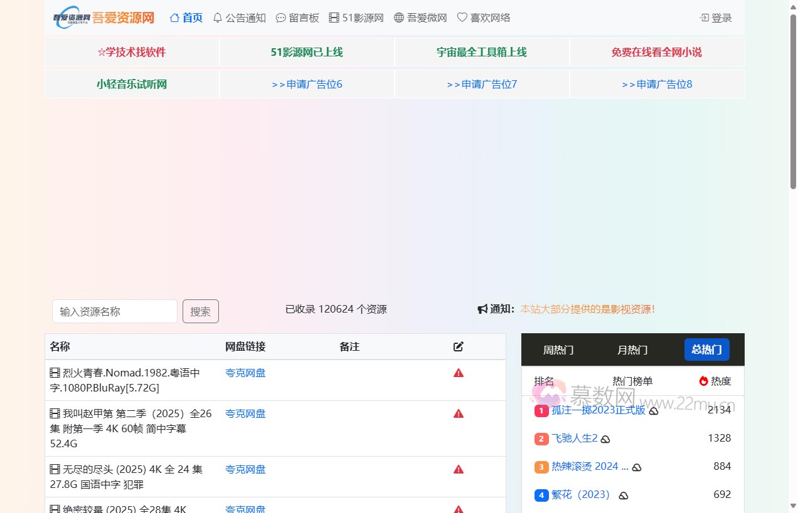Click the megaphone icon beside 通知
The width and height of the screenshot is (798, 513).
tap(482, 308)
